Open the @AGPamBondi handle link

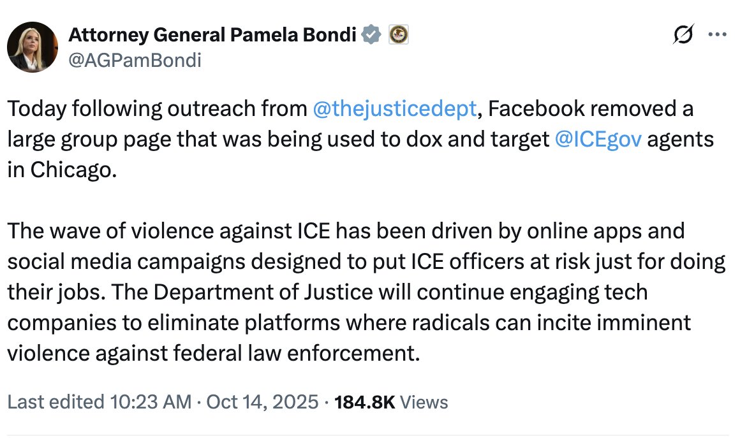point(134,60)
